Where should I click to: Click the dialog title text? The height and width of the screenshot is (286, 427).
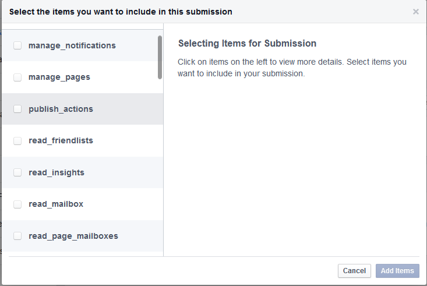[121, 12]
